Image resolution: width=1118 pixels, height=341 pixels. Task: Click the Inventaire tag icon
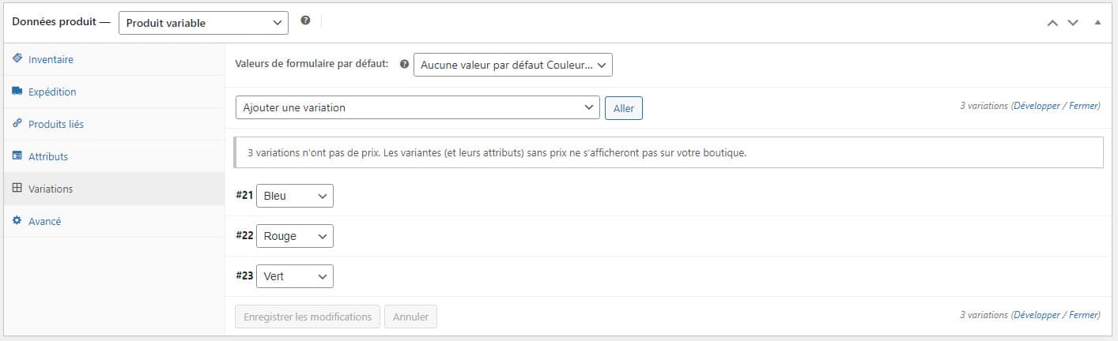point(17,59)
